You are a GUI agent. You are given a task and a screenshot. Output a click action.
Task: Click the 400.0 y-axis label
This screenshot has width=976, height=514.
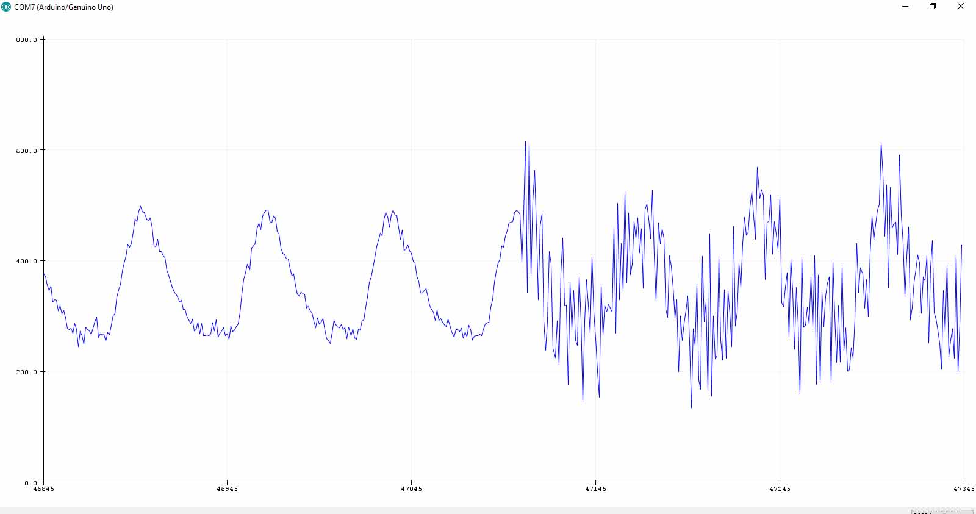pos(26,262)
